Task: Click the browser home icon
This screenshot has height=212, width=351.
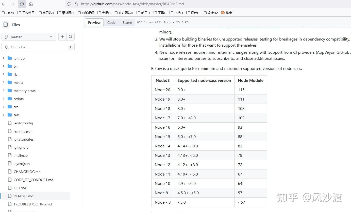Action: [31, 4]
